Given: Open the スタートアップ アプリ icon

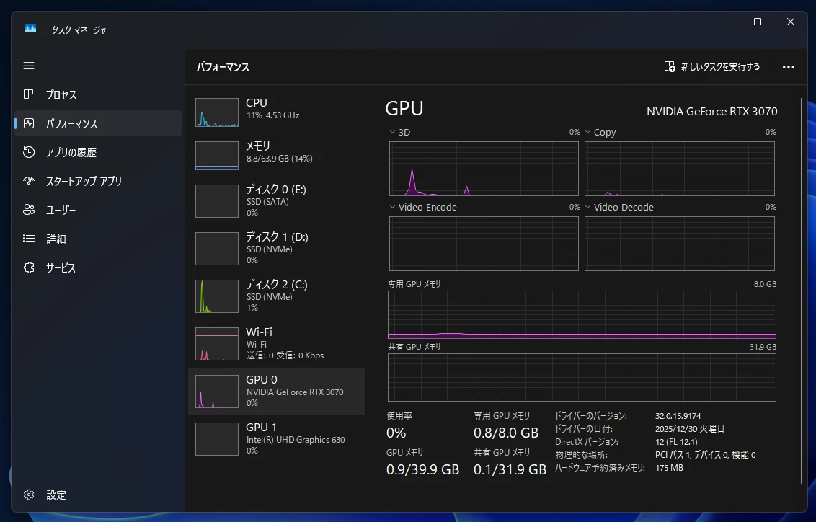Looking at the screenshot, I should [x=29, y=181].
